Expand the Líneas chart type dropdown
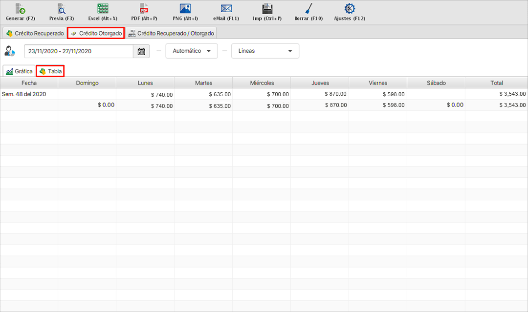 [x=265, y=51]
